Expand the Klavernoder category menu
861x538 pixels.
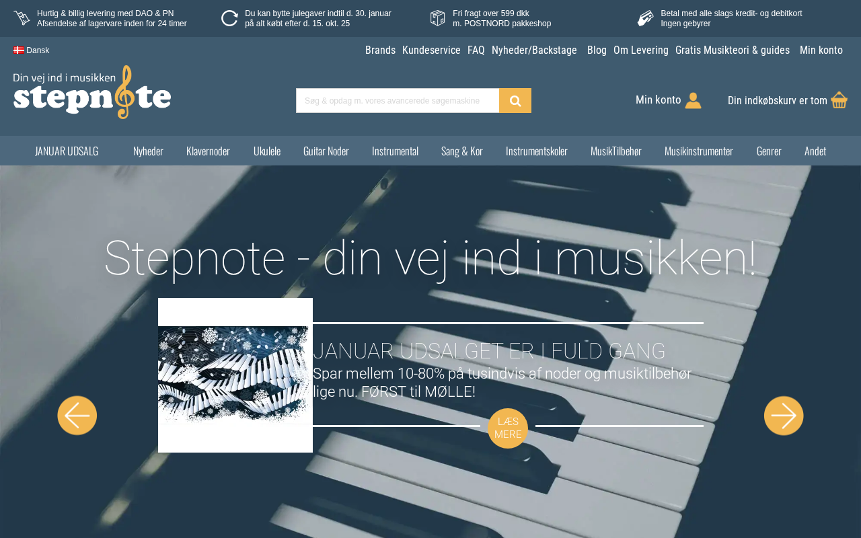(208, 151)
